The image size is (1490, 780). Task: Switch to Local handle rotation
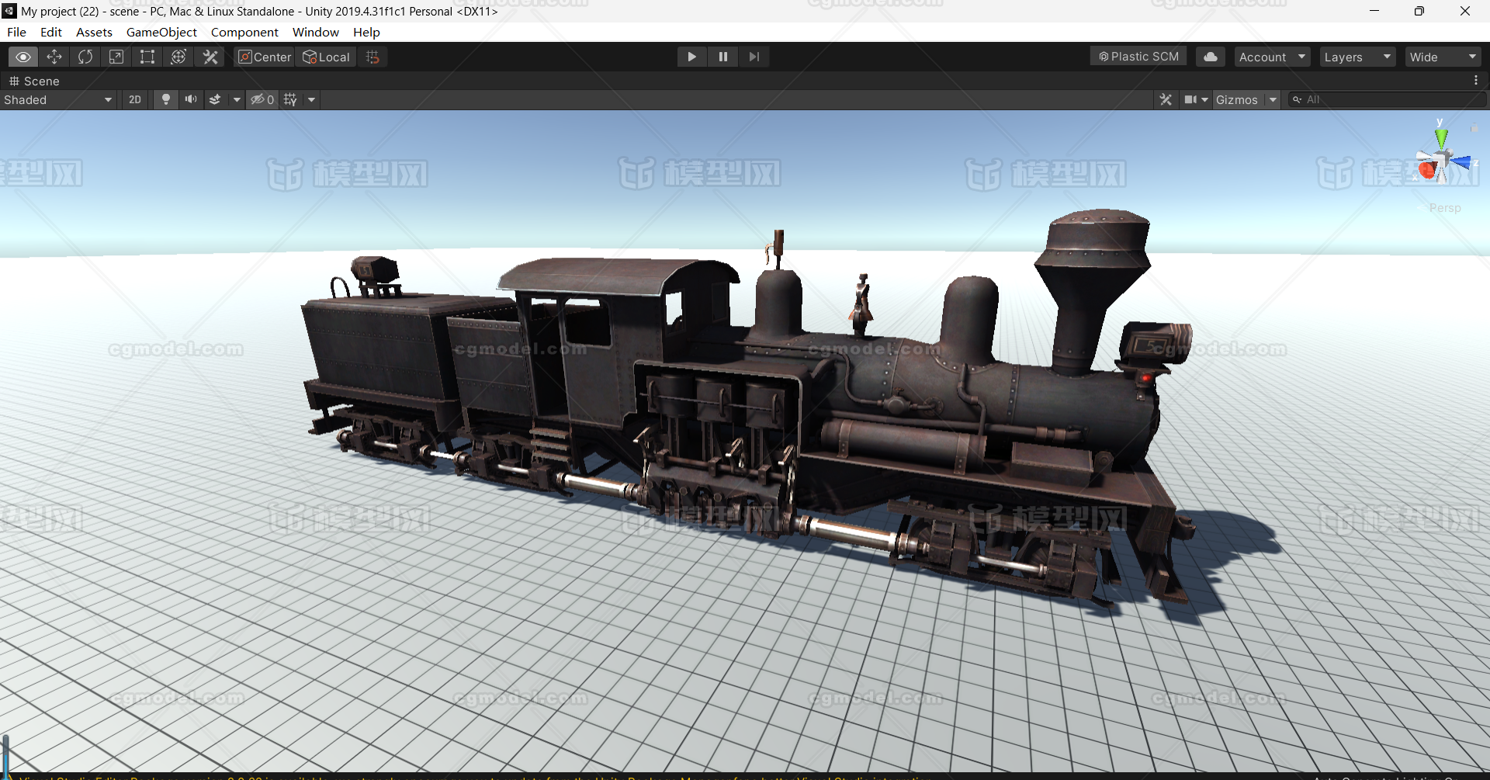(325, 56)
